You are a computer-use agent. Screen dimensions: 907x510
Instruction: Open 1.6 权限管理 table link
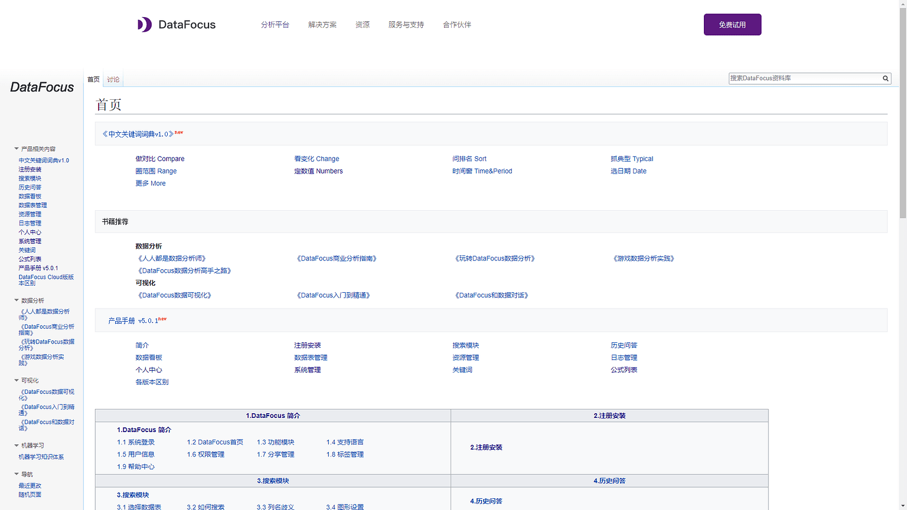(x=205, y=455)
